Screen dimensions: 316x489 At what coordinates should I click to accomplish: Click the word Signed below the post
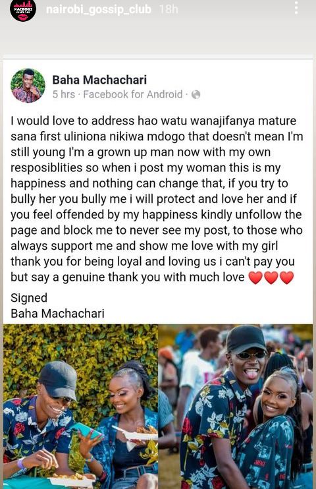(29, 298)
